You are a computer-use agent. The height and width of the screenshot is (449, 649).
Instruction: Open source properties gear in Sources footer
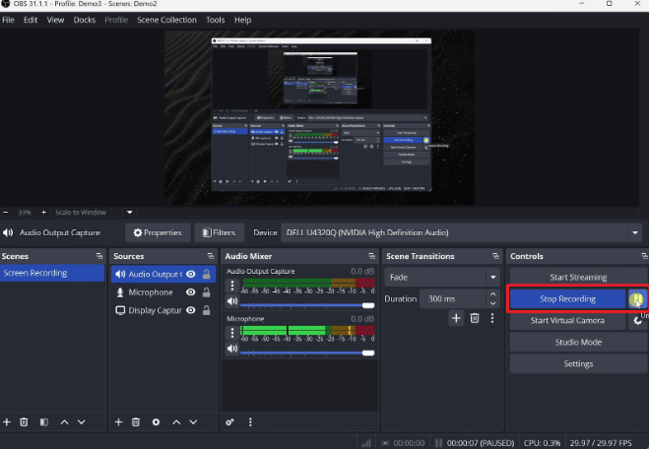(x=156, y=422)
